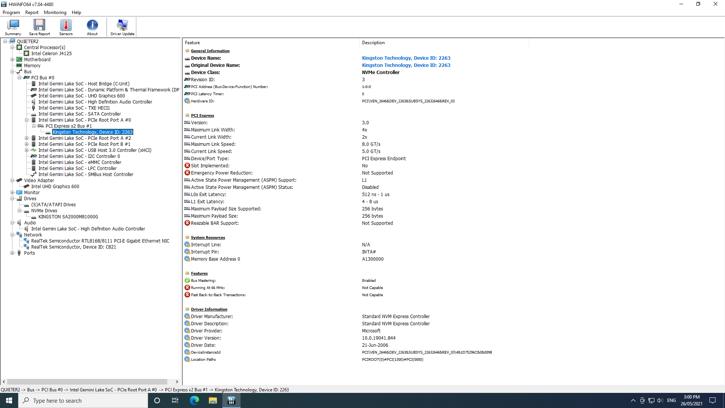The width and height of the screenshot is (725, 408).
Task: Open the Help menu
Action: pos(76,12)
